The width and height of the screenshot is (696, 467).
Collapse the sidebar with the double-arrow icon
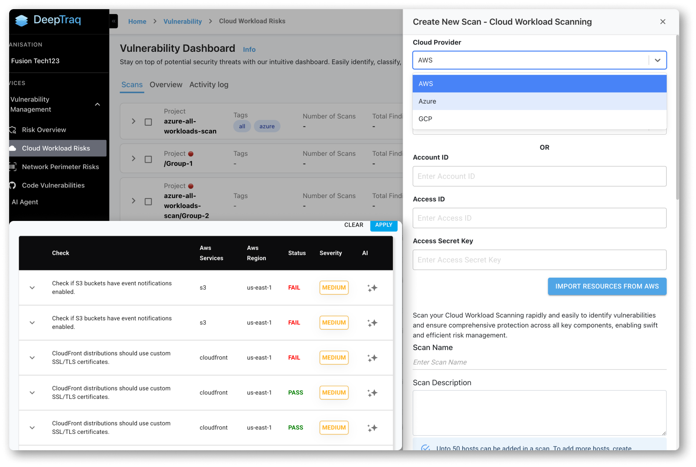pos(113,21)
